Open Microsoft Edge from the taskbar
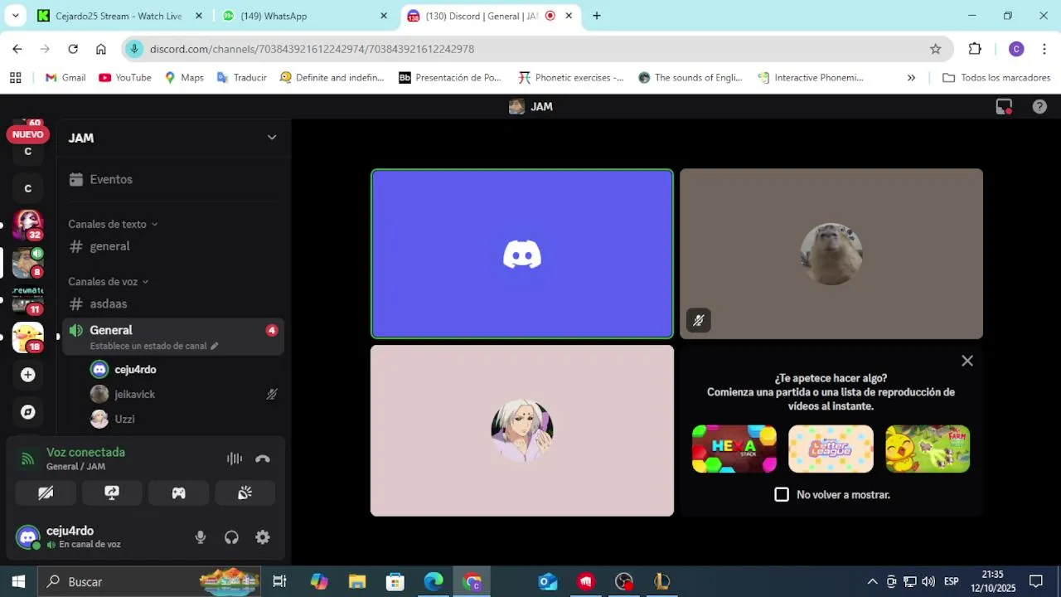Screen dimensions: 1061x597 pyautogui.click(x=434, y=581)
